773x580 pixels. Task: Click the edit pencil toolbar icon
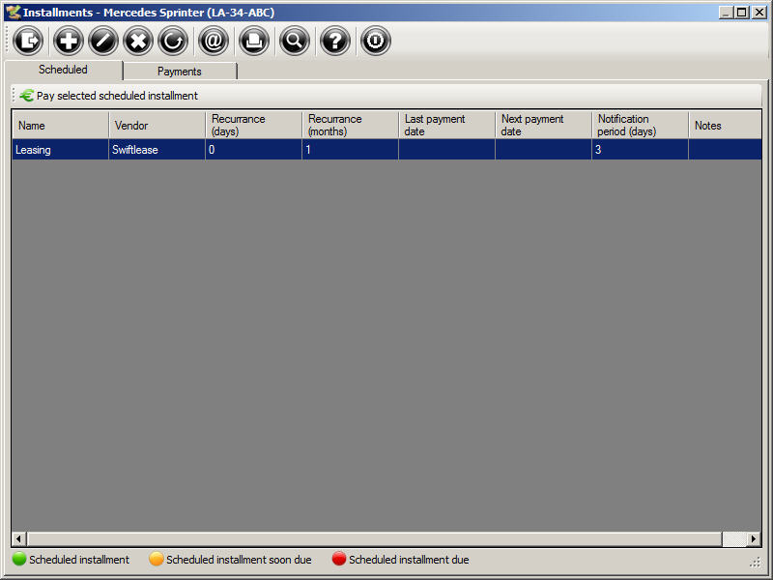tap(103, 41)
